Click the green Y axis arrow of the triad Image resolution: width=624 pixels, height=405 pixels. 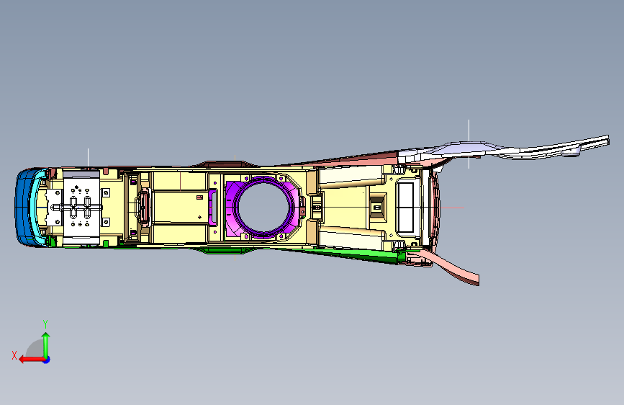pyautogui.click(x=46, y=344)
